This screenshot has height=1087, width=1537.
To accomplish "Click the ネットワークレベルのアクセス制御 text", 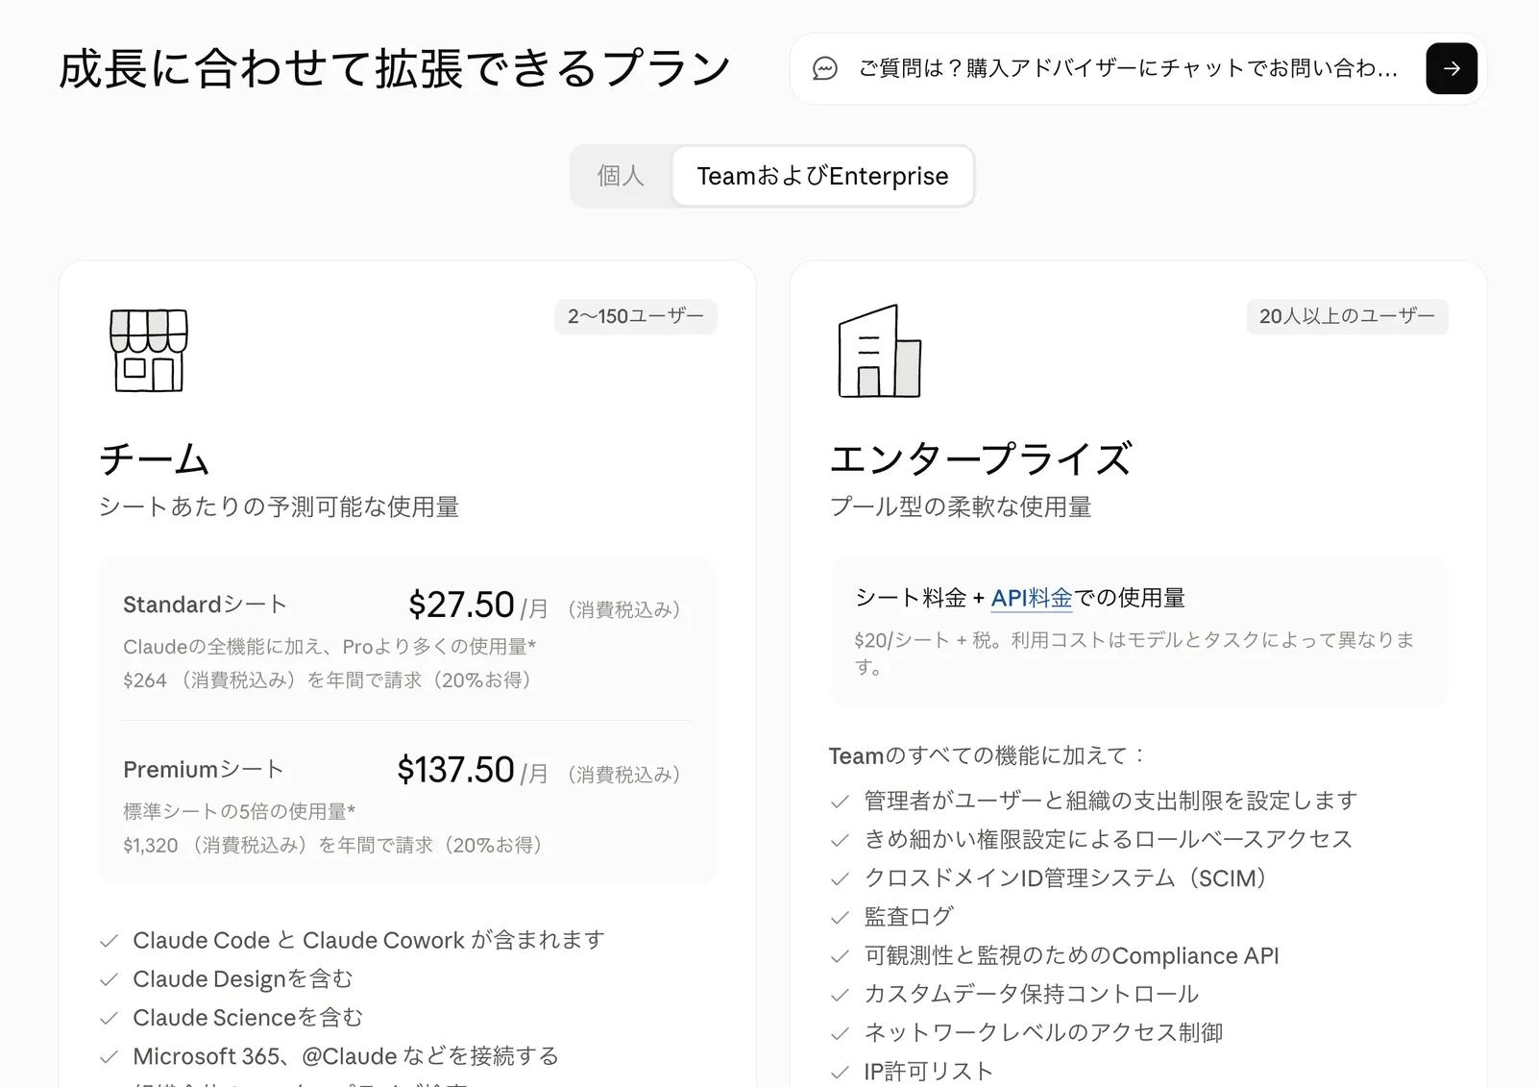I will click(1043, 1032).
